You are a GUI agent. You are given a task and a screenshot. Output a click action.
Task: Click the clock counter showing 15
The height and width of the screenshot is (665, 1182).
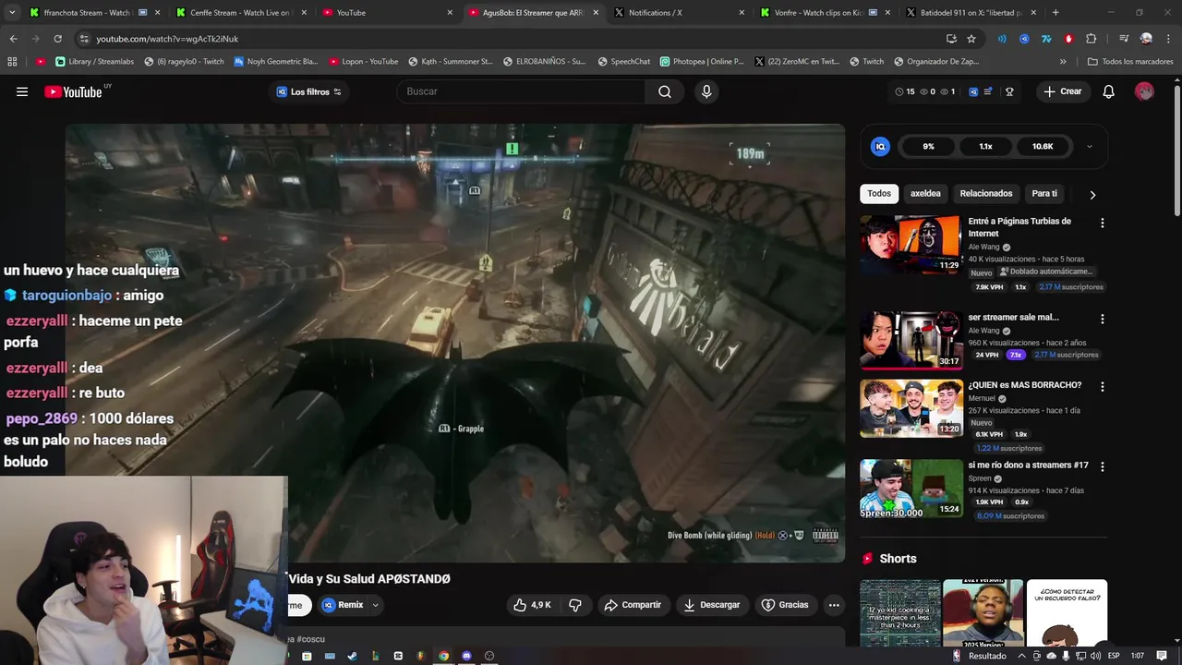coord(905,91)
